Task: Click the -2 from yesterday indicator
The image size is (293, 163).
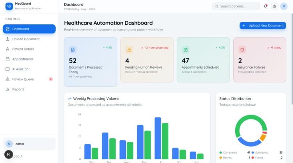Action: 155,48
